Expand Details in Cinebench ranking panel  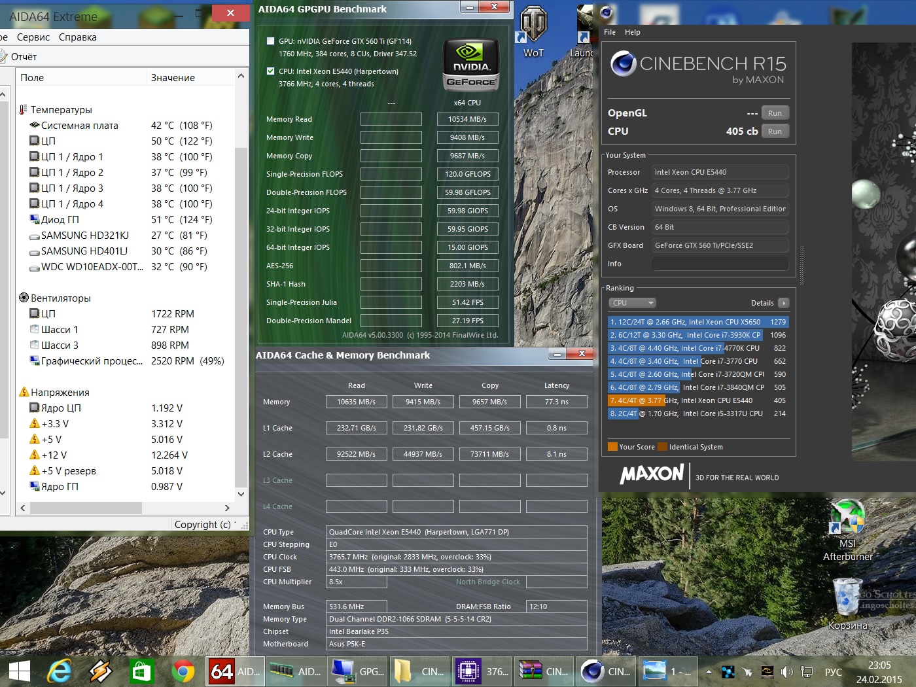[783, 303]
